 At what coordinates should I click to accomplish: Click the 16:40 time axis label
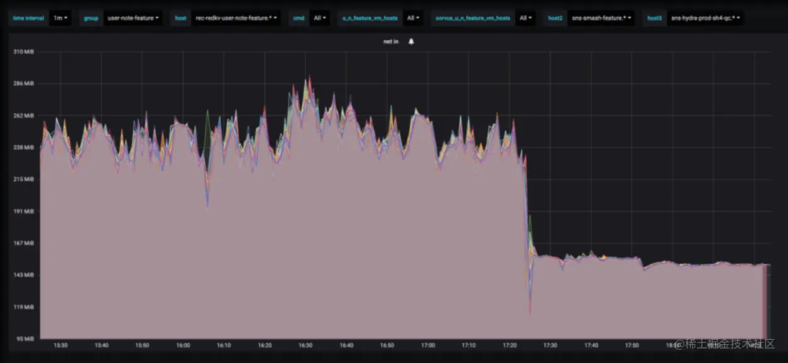coord(346,345)
